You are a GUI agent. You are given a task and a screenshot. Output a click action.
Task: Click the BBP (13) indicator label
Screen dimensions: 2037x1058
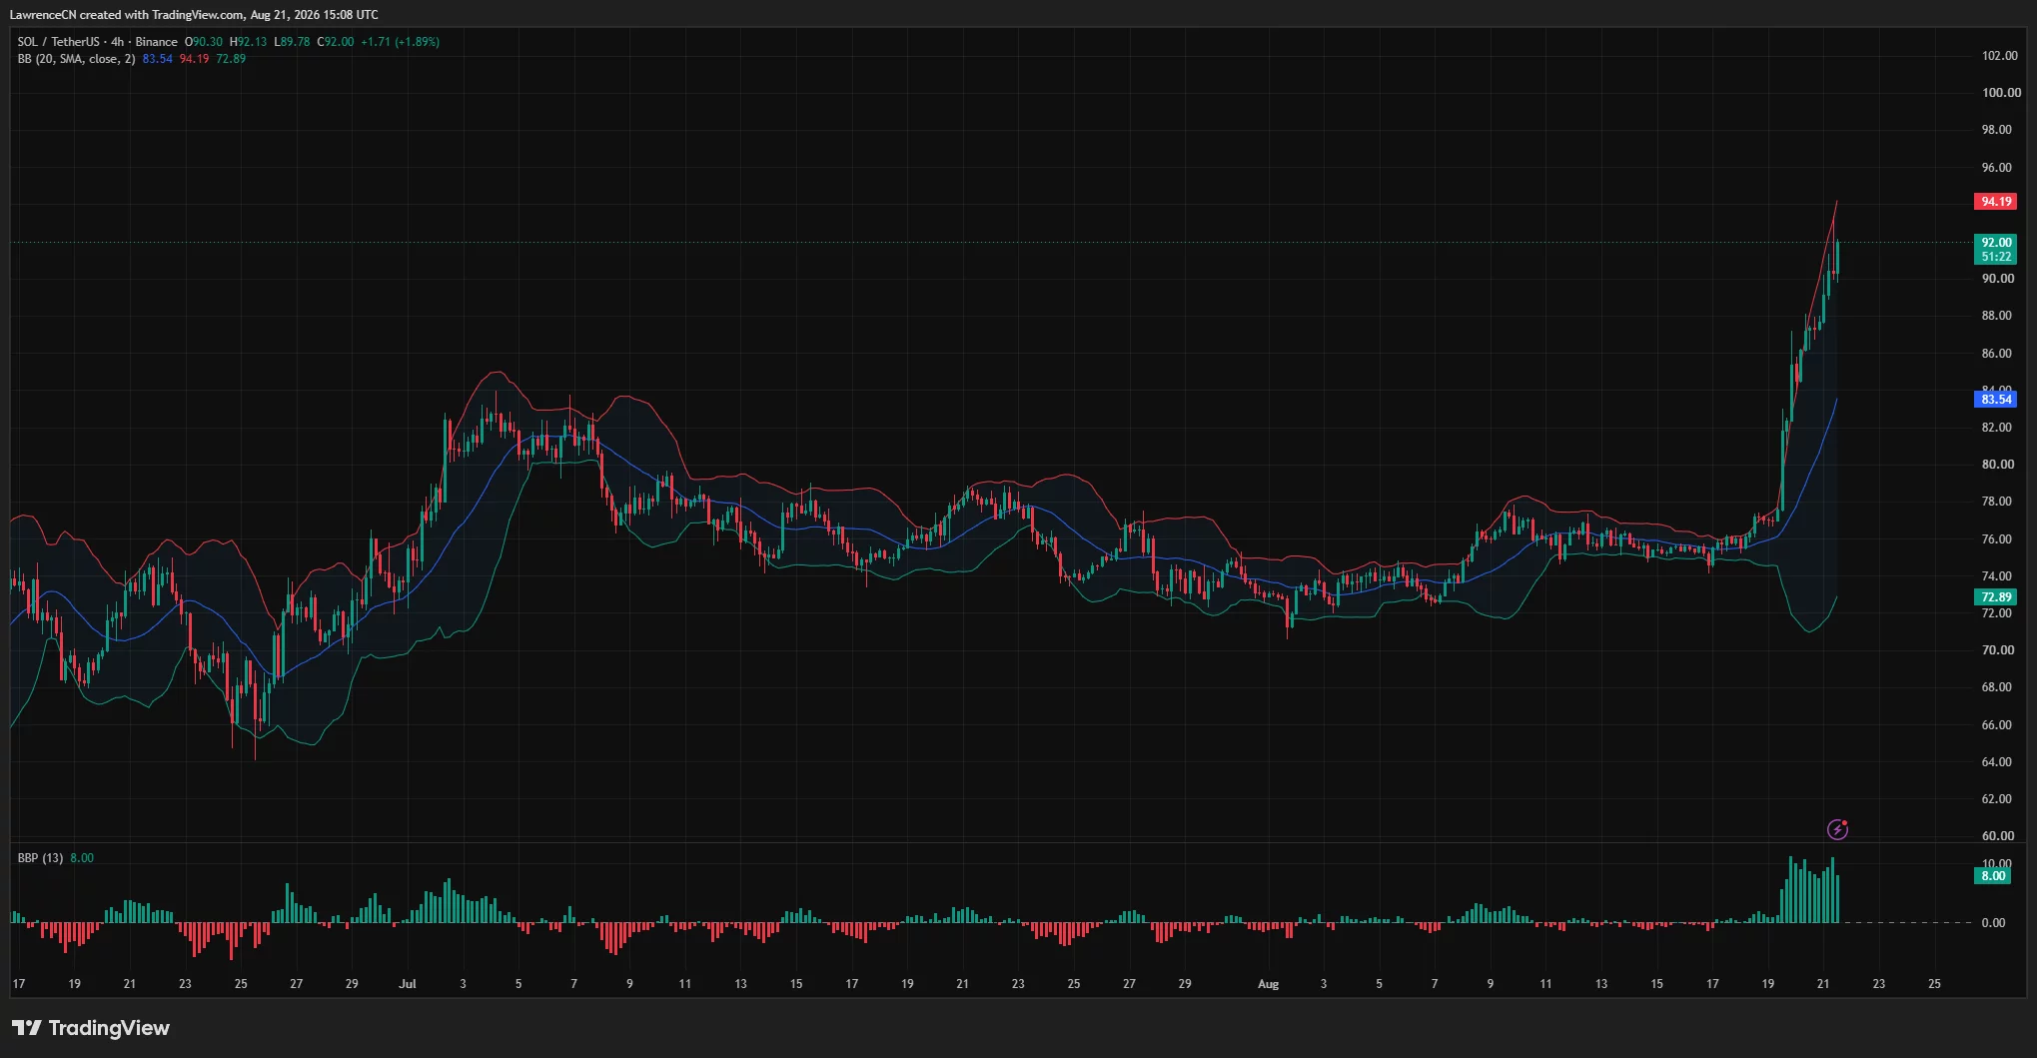click(x=40, y=858)
